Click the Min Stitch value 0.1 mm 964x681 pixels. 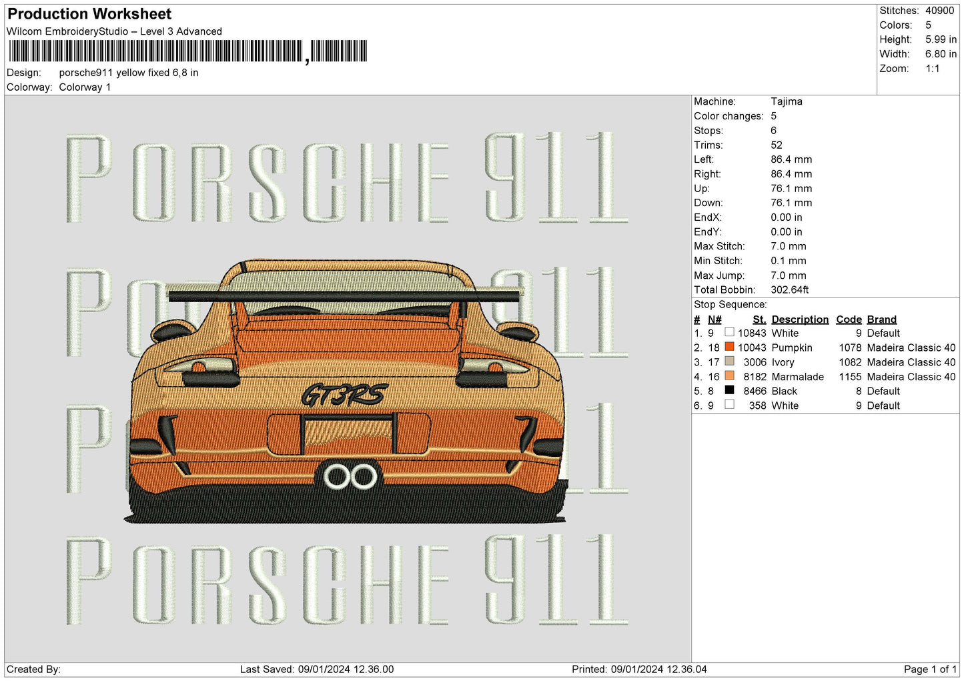(x=789, y=261)
